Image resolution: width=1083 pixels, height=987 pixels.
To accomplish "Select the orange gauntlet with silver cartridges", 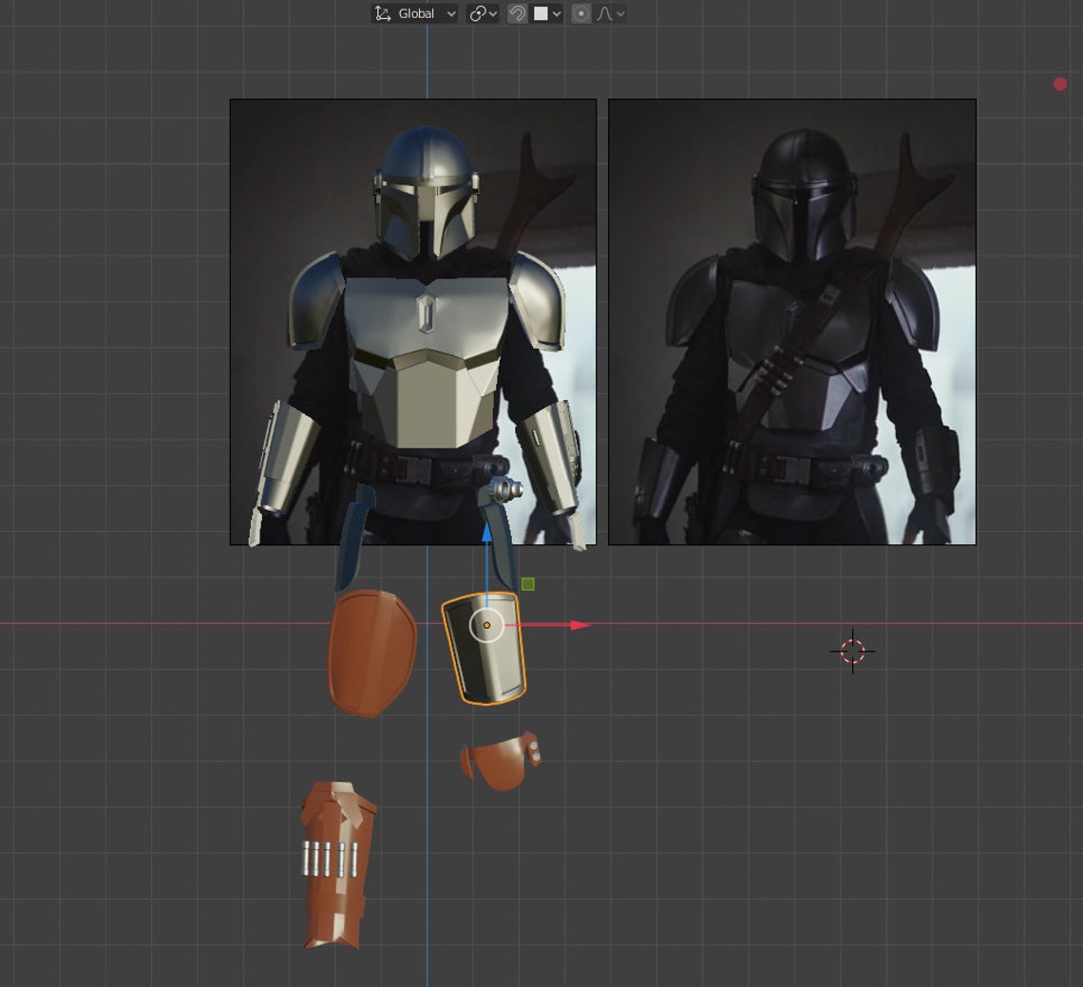I will [338, 864].
